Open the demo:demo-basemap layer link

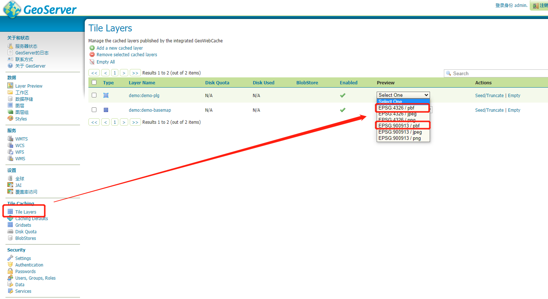[x=150, y=110]
